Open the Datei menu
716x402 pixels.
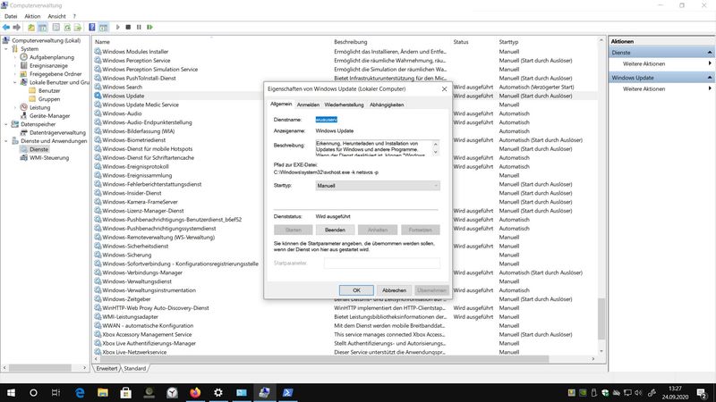[x=11, y=16]
